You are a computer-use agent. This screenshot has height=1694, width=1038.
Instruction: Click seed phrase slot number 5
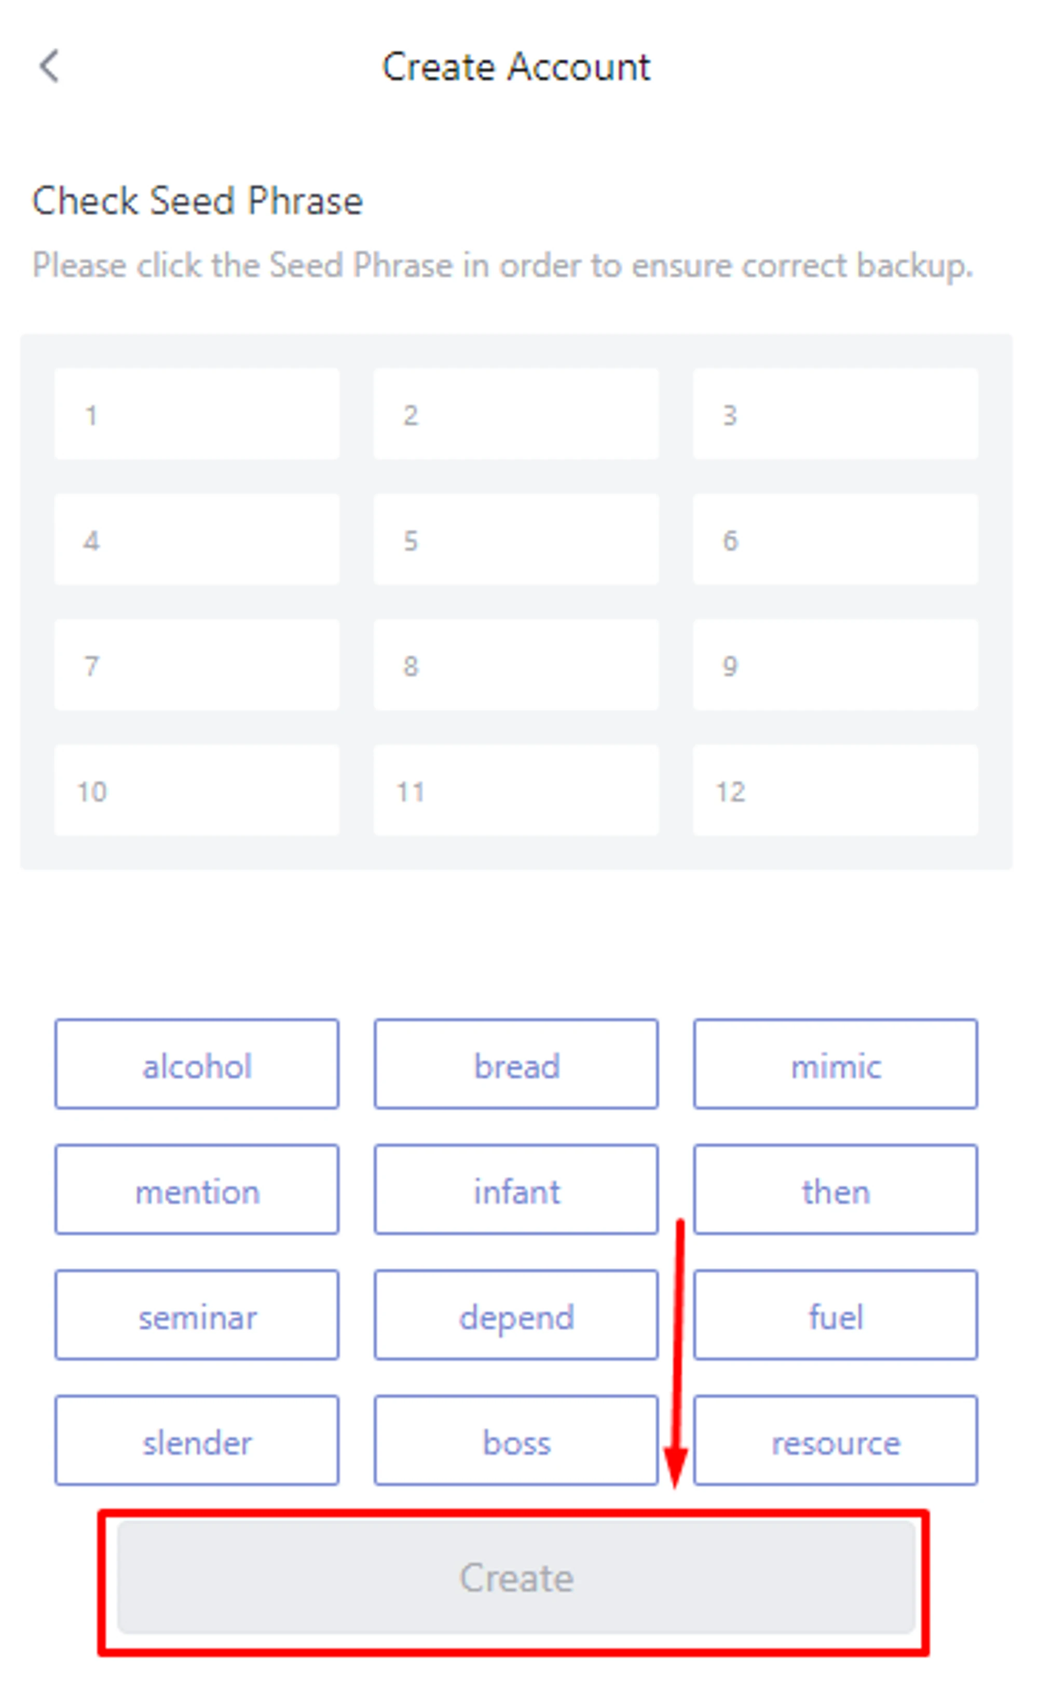515,540
